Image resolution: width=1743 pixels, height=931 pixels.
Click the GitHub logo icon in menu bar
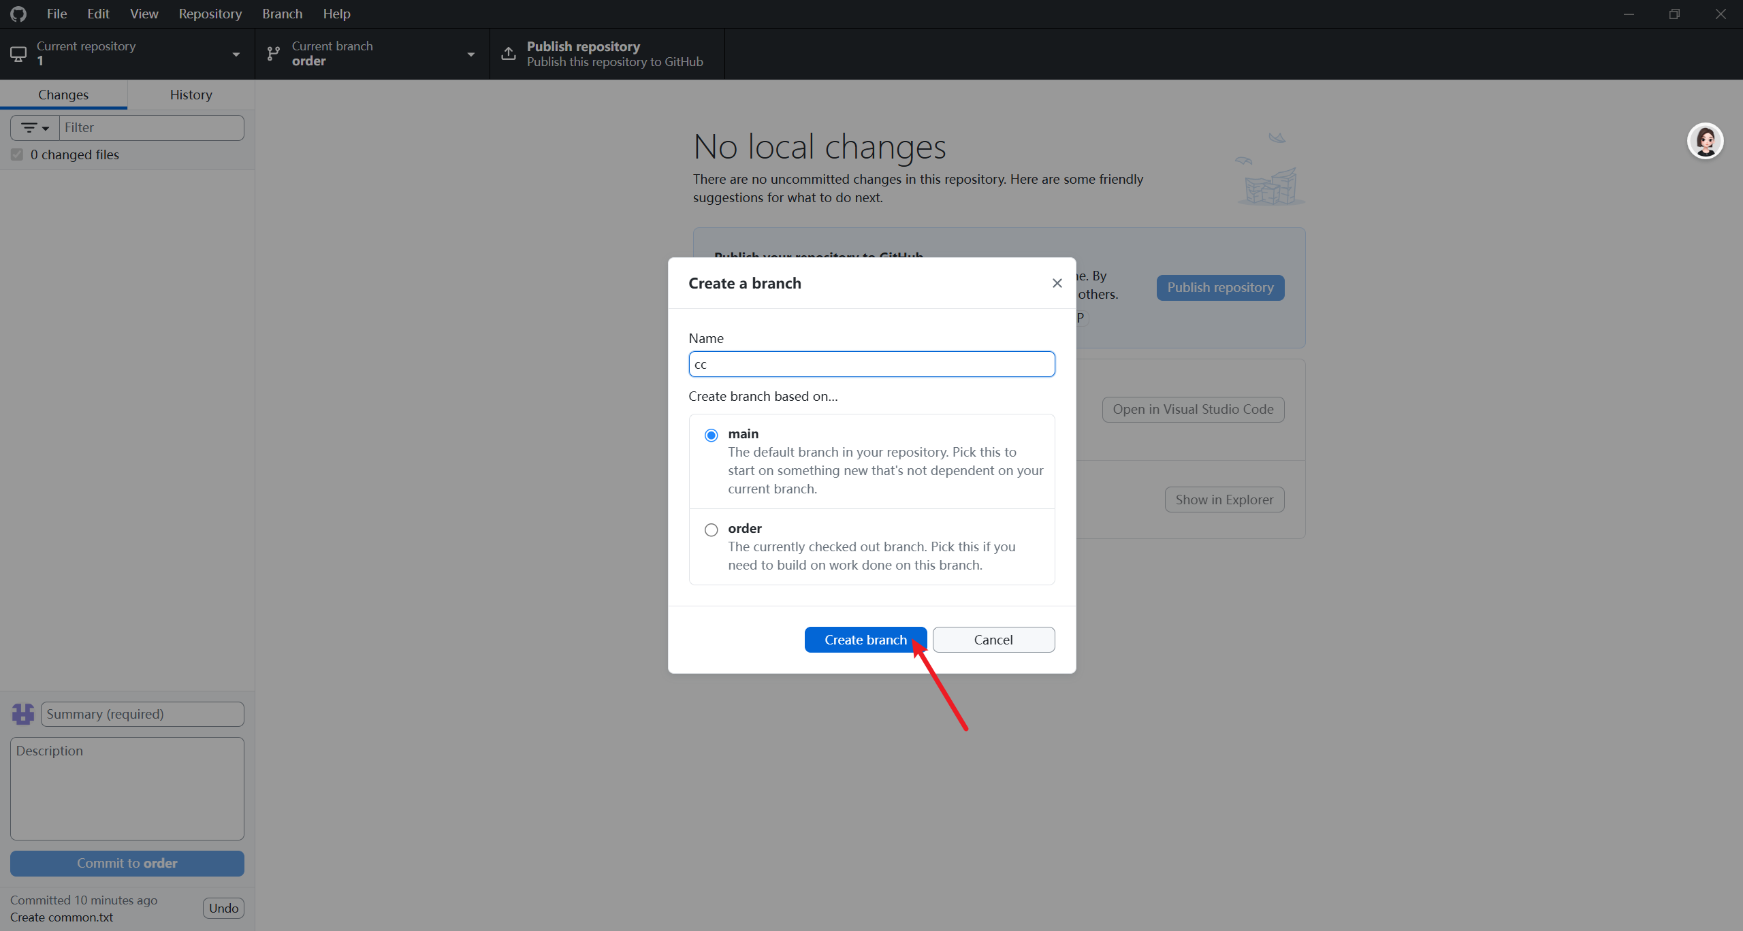click(x=18, y=14)
